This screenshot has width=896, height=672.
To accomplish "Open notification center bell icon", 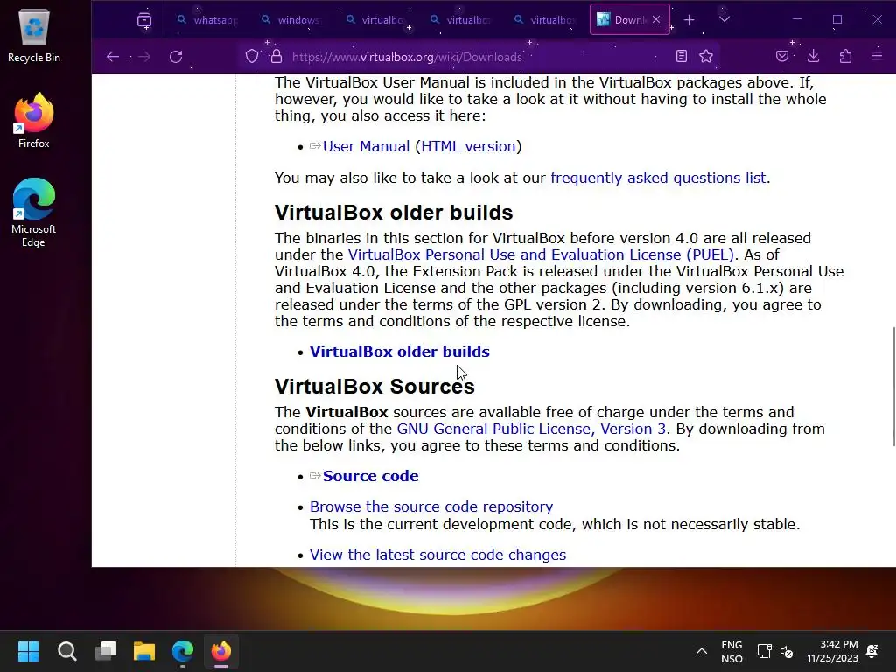I will pos(872,651).
